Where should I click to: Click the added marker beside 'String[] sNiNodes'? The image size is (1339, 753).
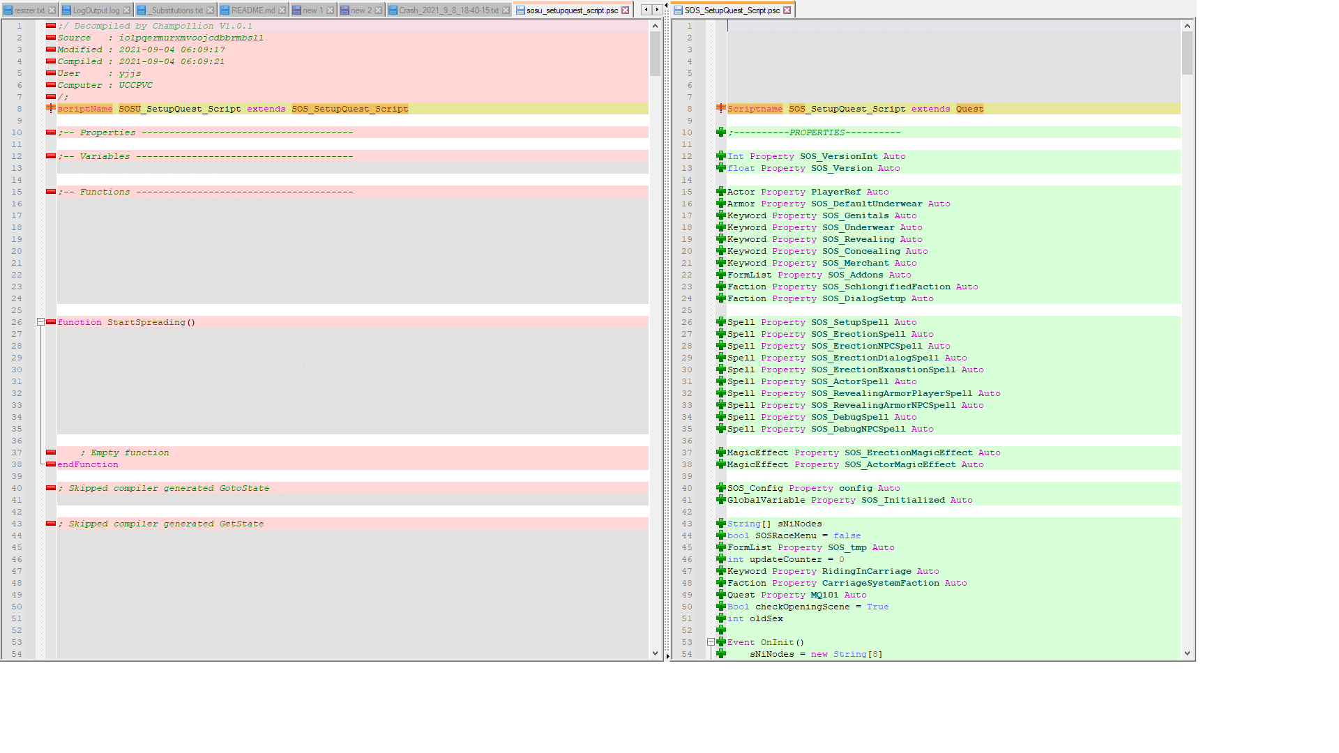(721, 523)
